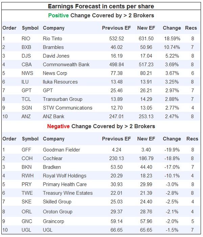
Task: Select the Graincorp company cell
Action: coord(53,222)
